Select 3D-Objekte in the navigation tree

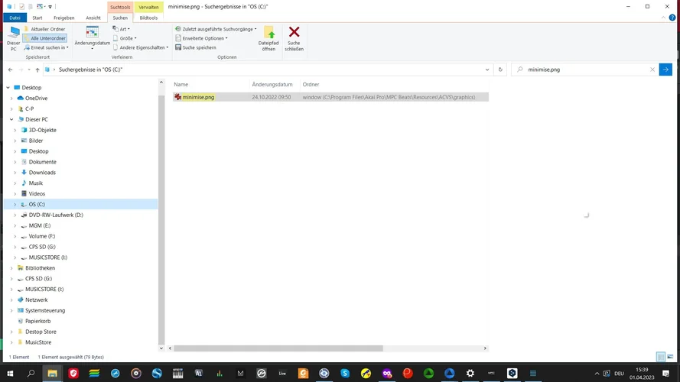[x=43, y=130]
